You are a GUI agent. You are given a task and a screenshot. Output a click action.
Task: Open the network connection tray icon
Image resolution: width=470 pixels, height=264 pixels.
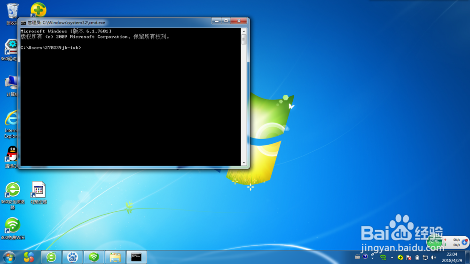click(425, 257)
